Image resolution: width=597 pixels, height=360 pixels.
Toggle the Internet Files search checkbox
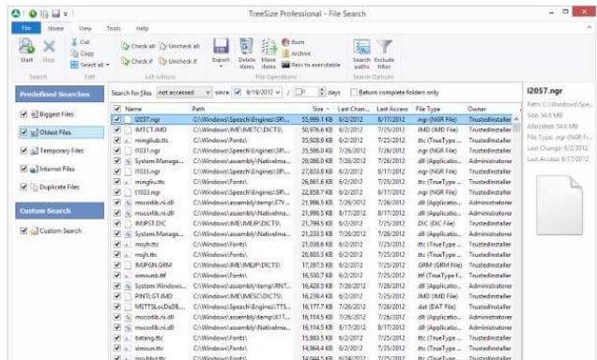coord(23,169)
